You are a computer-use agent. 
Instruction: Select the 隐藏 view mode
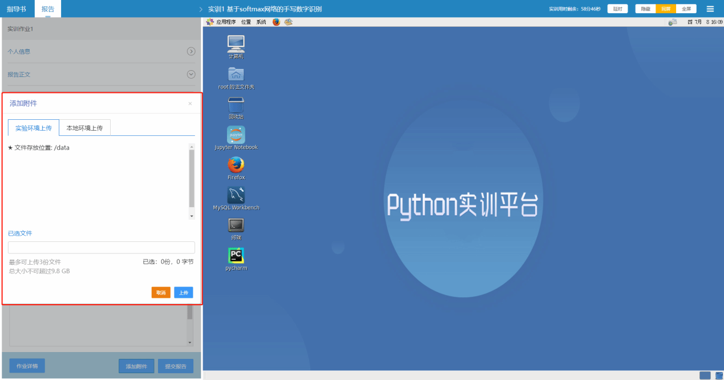click(645, 9)
